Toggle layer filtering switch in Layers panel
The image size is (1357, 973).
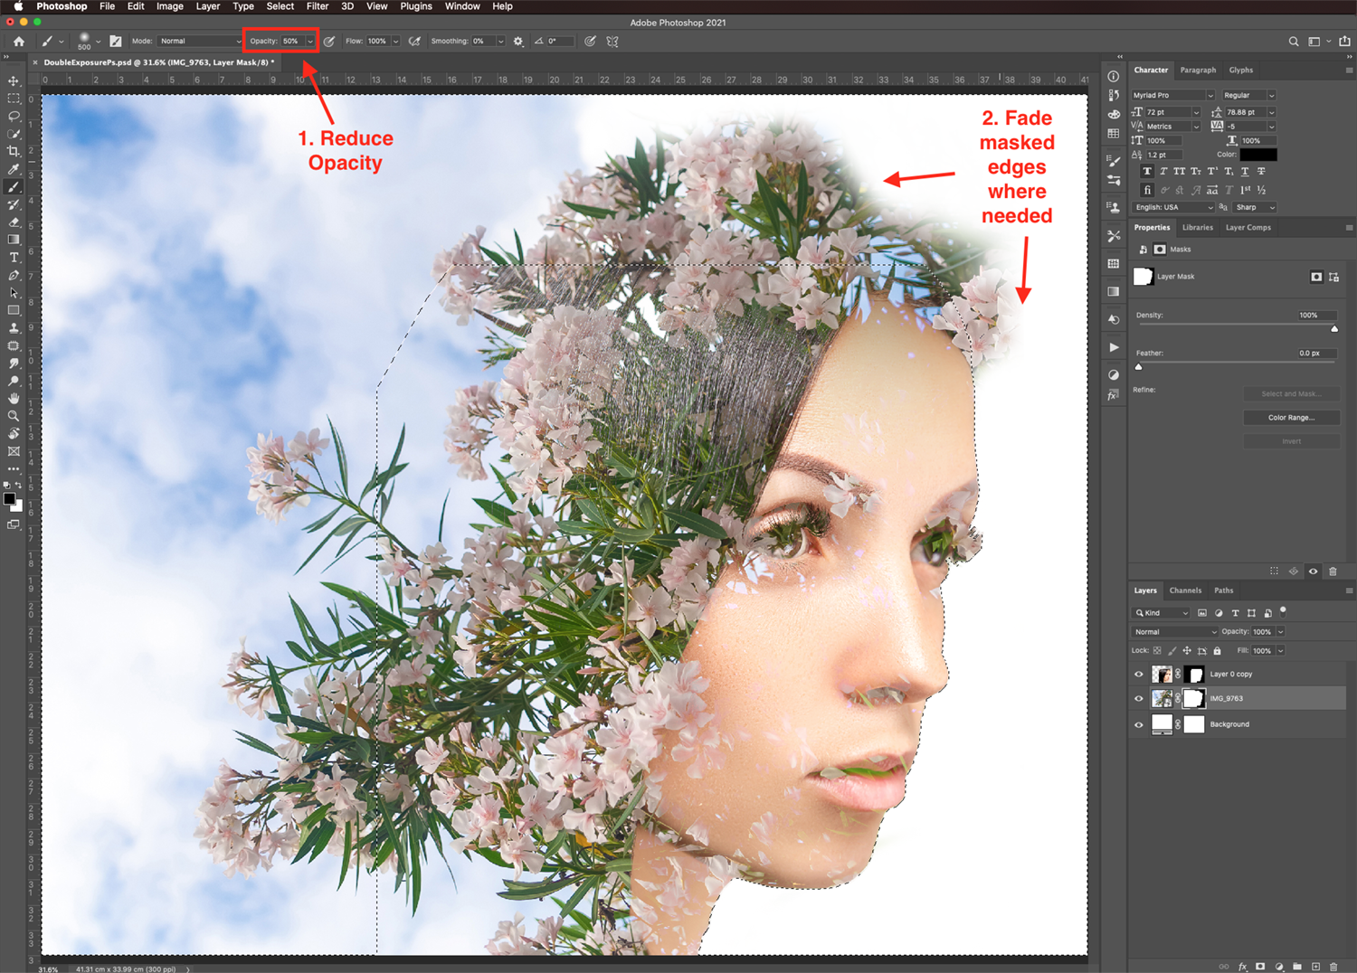[1283, 612]
